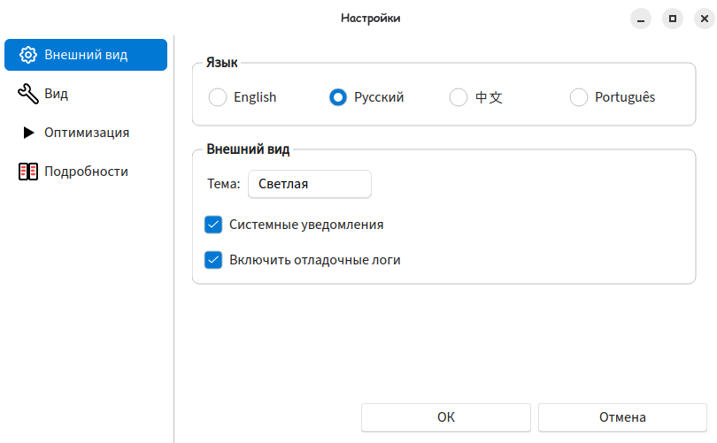Screen dimensions: 717x443
Task: Switch to the Вид settings page
Action: pos(86,94)
